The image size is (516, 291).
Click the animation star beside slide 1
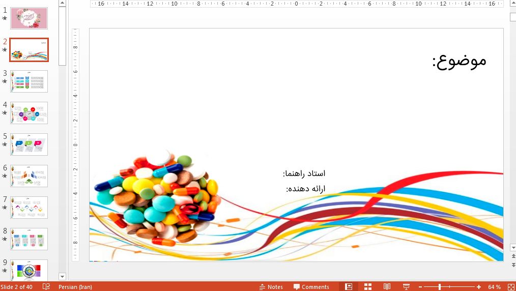(5, 18)
